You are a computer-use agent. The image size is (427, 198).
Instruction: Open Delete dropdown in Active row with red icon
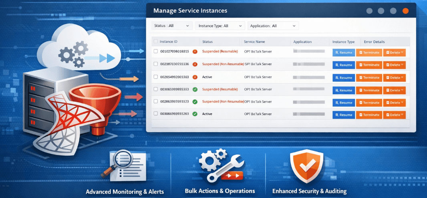[x=394, y=78]
